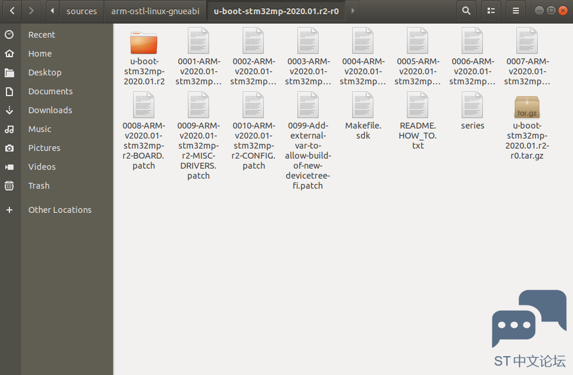Click the Music note icon in the sidebar
The image size is (573, 375).
(x=9, y=129)
